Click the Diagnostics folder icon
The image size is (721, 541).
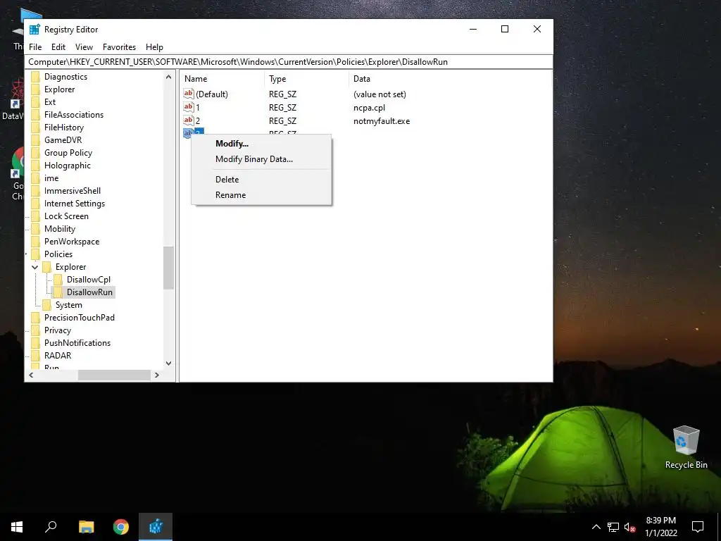(x=35, y=77)
